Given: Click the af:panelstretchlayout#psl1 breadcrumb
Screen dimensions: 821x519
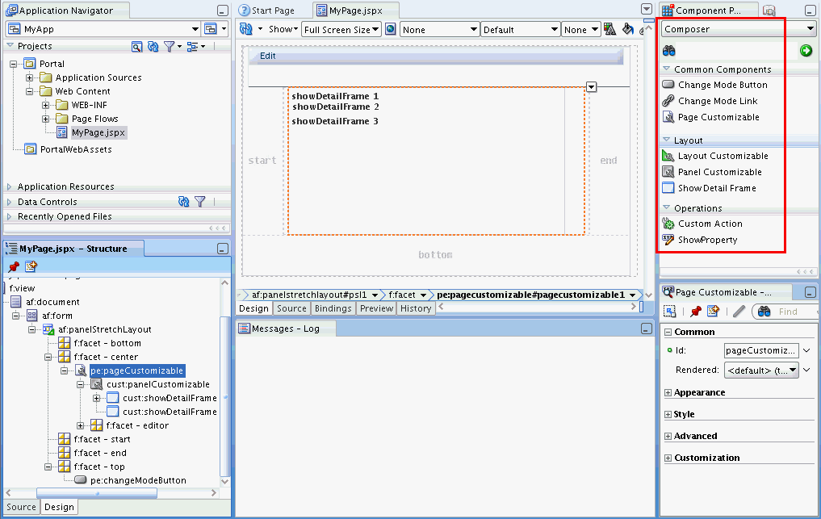Looking at the screenshot, I should 309,295.
